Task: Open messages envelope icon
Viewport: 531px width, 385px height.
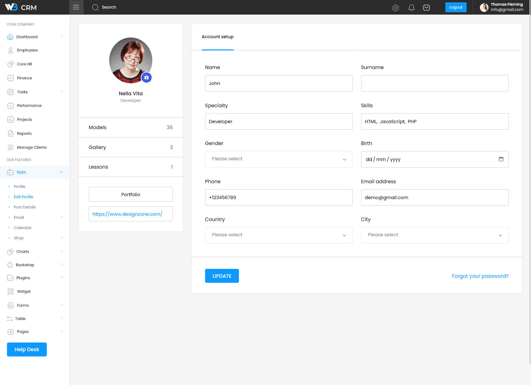Action: [x=426, y=8]
